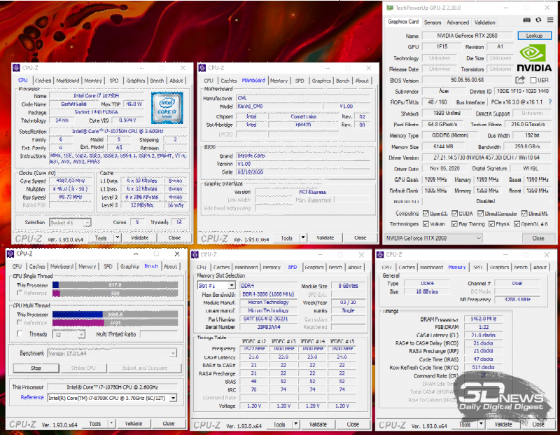Click single thread This Processor progress bar
The image size is (560, 435).
point(115,285)
